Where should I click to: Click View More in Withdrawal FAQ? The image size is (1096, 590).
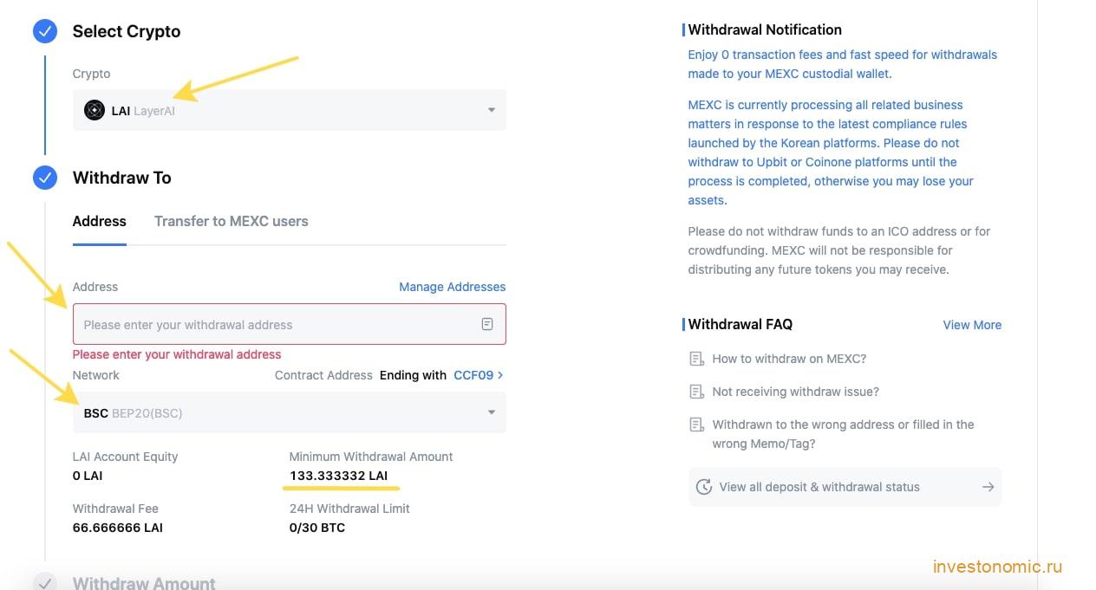[972, 325]
